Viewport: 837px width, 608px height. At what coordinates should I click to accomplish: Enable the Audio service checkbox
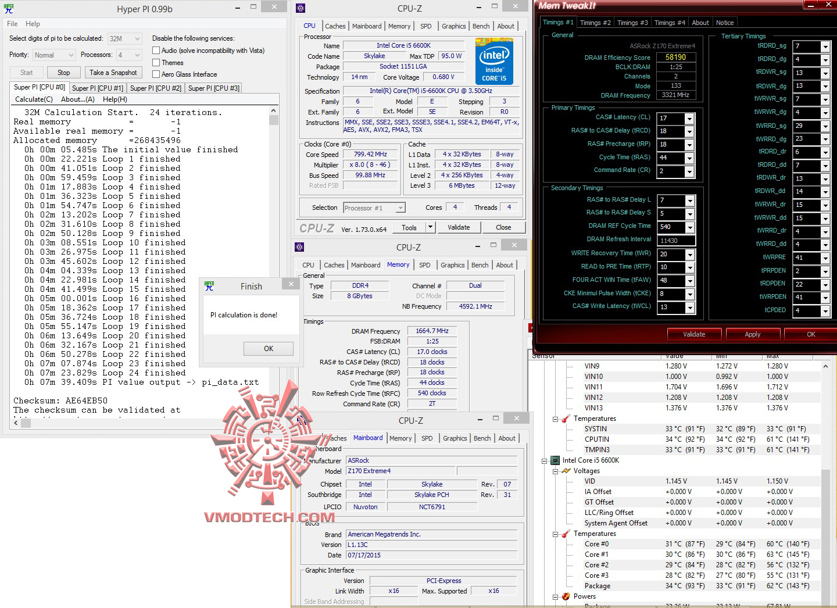(x=156, y=51)
